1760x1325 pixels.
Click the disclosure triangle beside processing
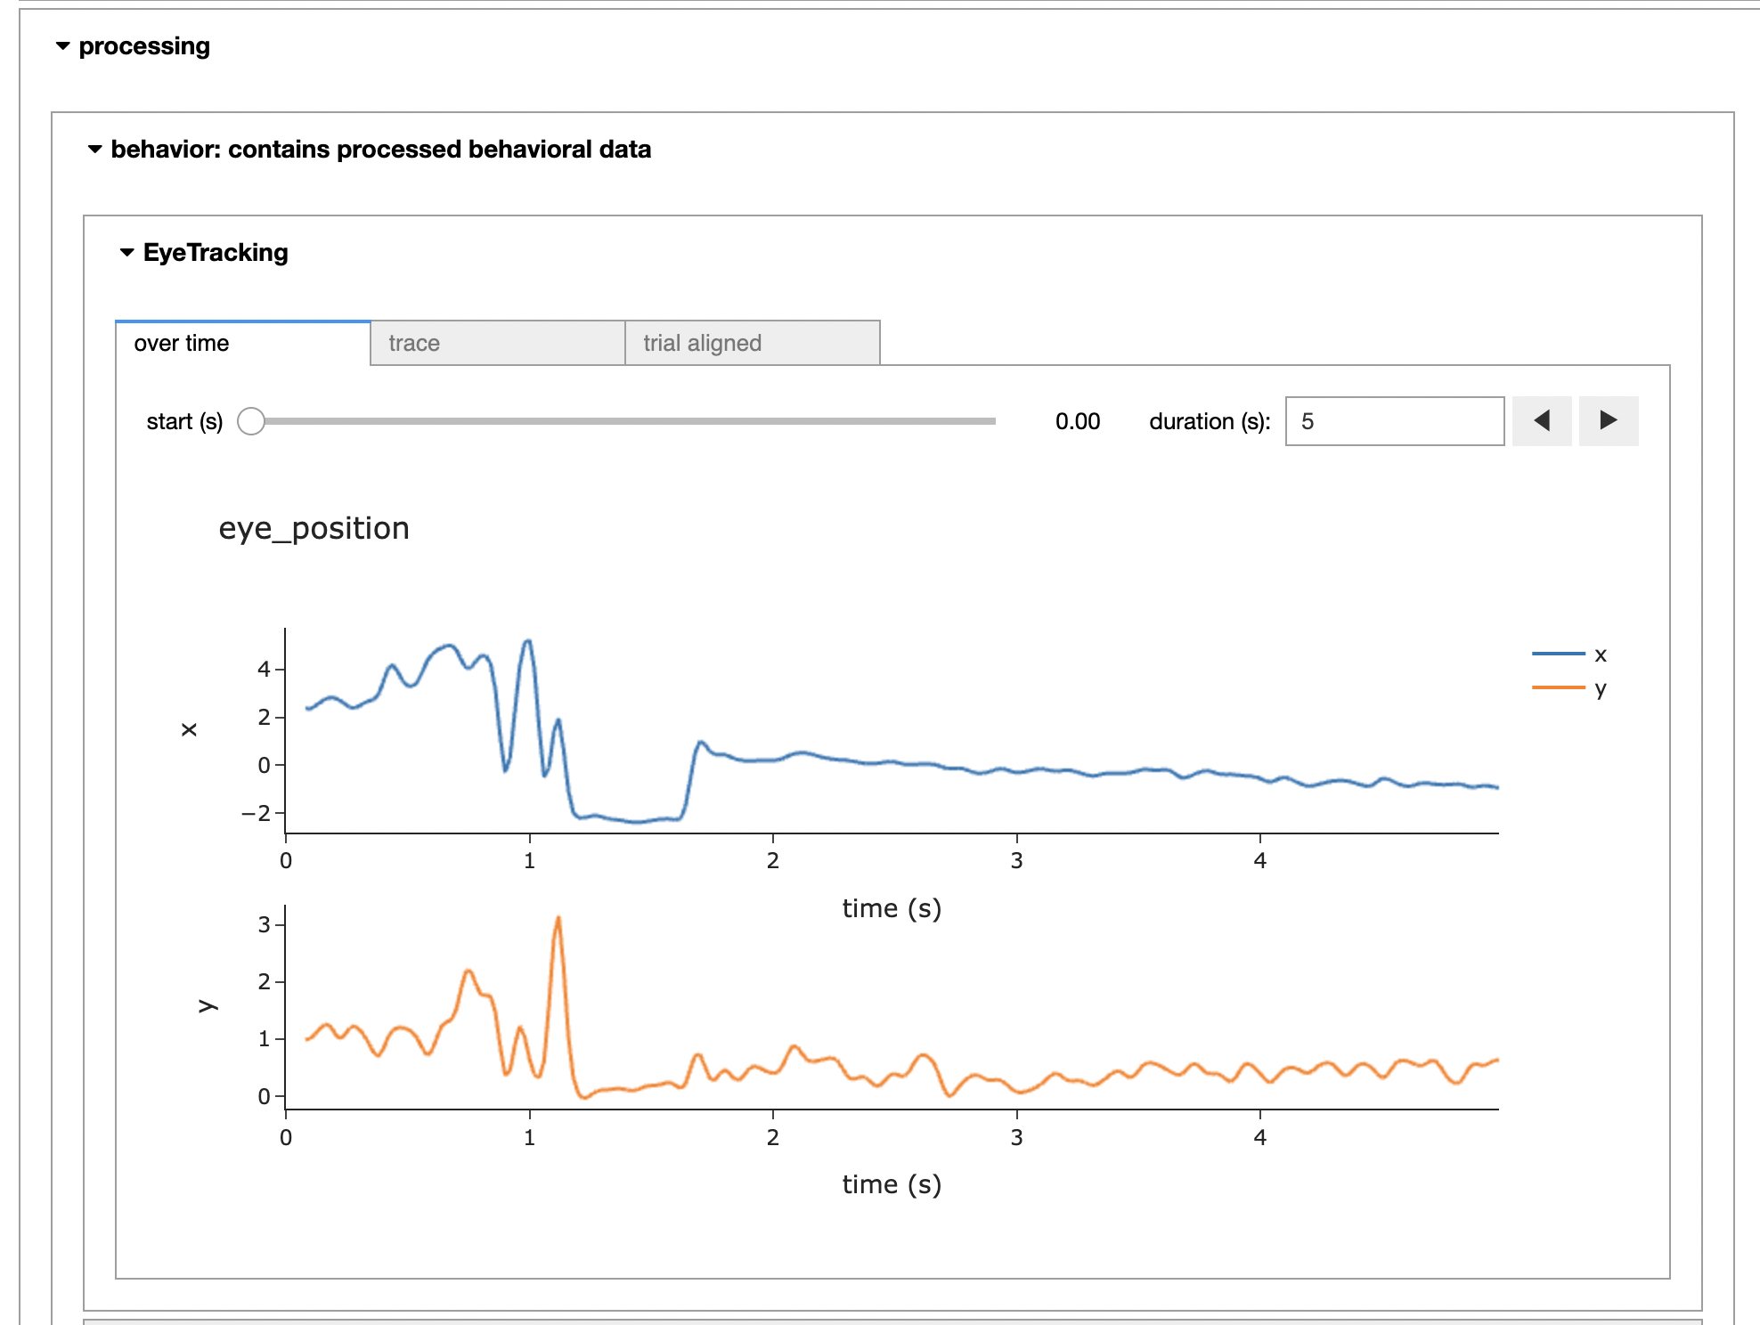point(62,46)
